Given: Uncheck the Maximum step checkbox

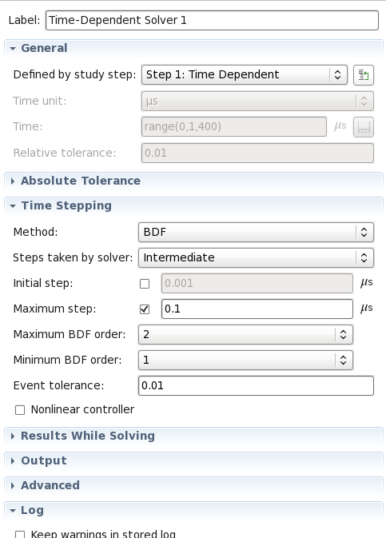Looking at the screenshot, I should pos(145,309).
